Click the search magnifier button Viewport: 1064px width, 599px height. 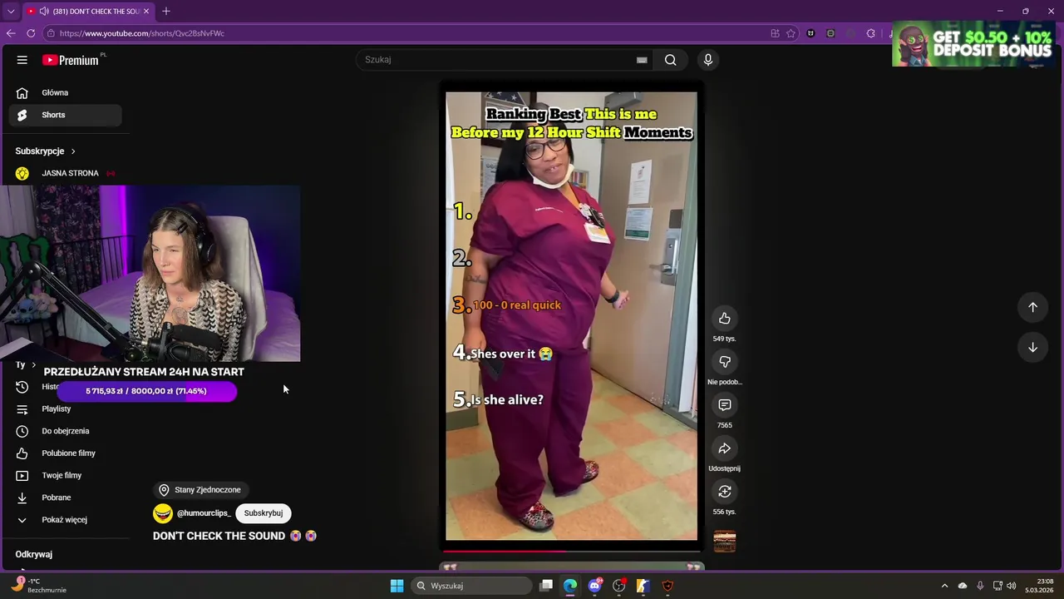[x=670, y=60]
